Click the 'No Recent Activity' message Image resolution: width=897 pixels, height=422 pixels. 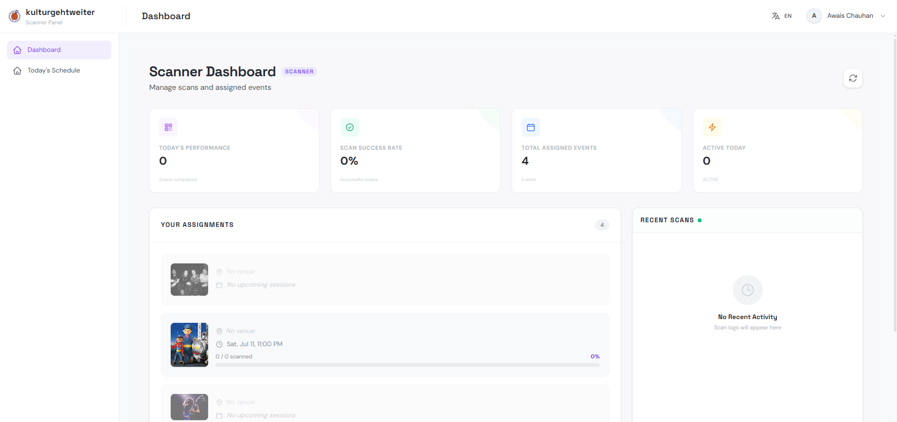click(x=748, y=317)
